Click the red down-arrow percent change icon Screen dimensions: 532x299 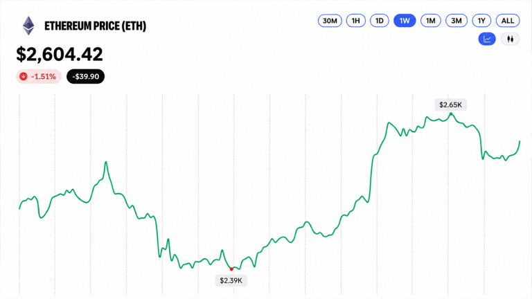tap(24, 76)
